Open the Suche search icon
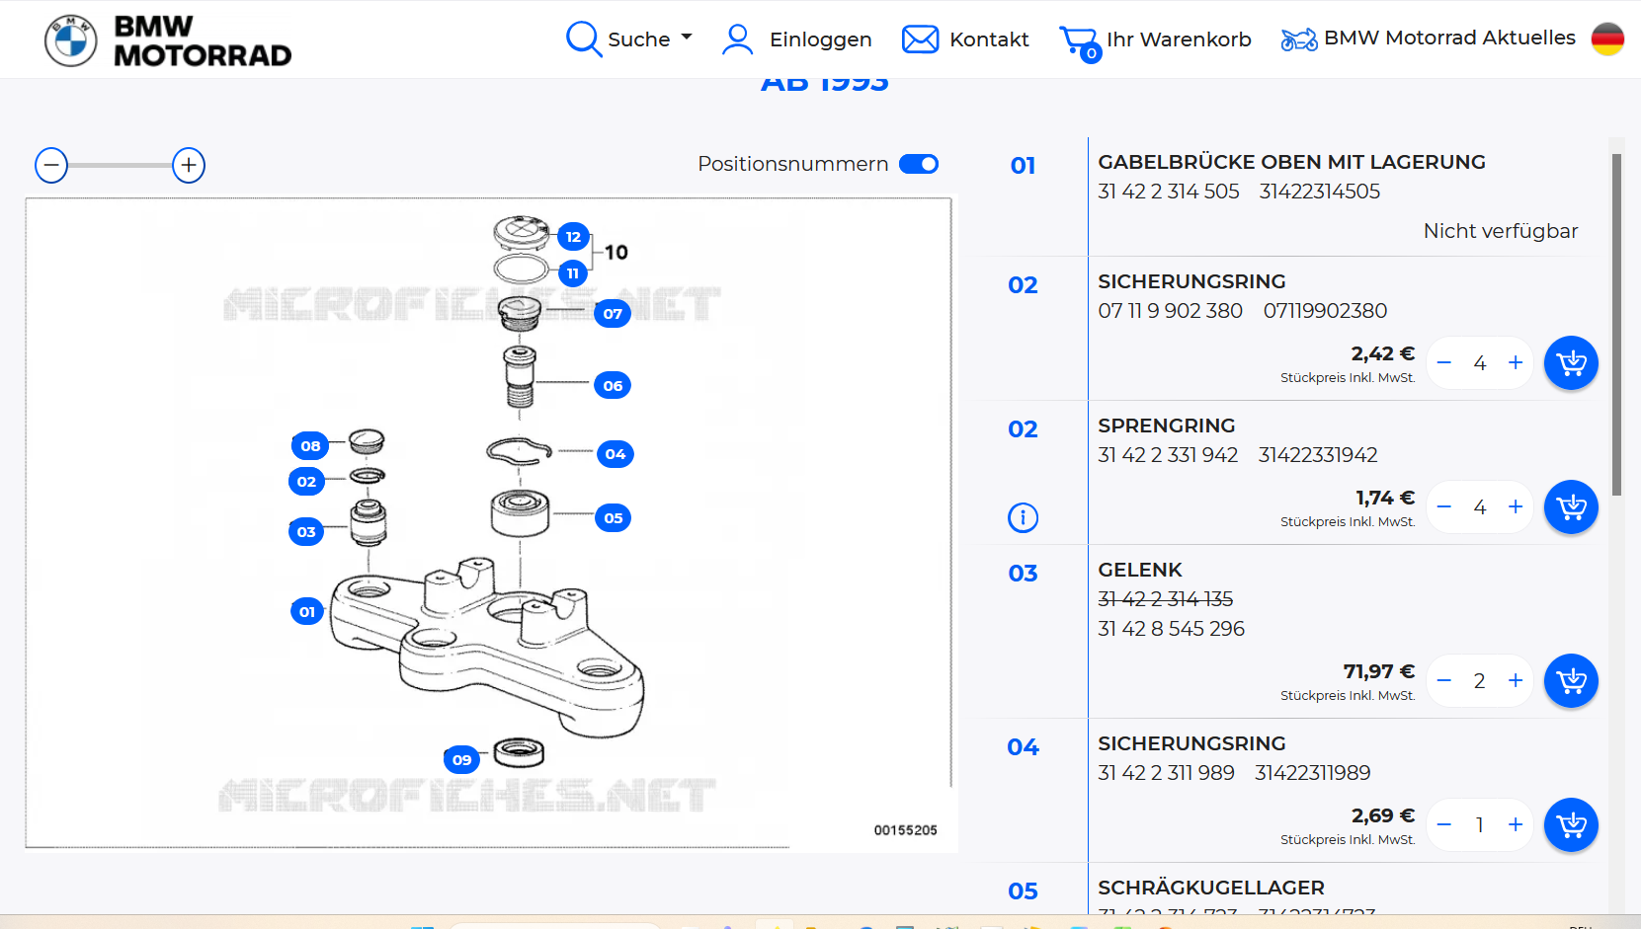The image size is (1641, 929). (583, 39)
